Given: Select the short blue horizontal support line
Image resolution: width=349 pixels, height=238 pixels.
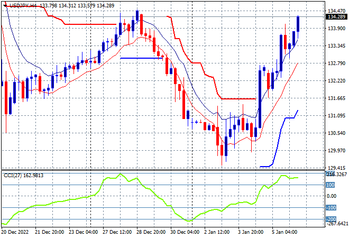Looking at the screenshot, I should (141, 58).
